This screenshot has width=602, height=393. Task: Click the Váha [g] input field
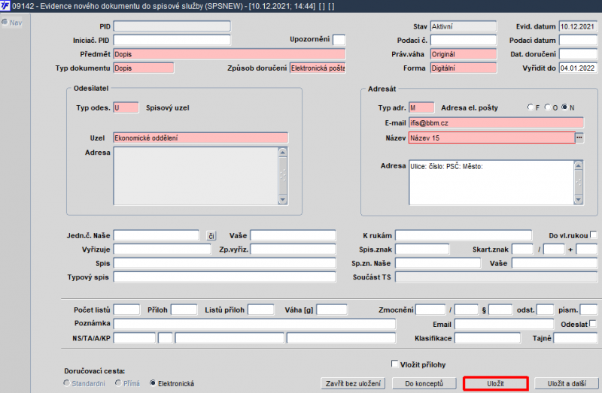tap(331, 310)
